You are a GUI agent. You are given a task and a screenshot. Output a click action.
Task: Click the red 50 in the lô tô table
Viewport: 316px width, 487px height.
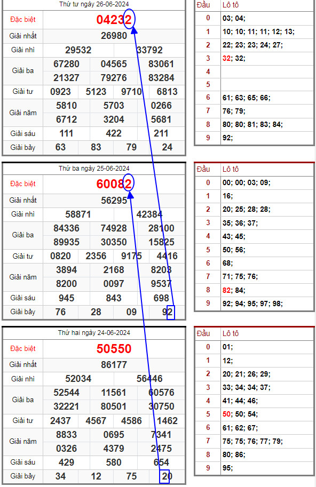[226, 414]
